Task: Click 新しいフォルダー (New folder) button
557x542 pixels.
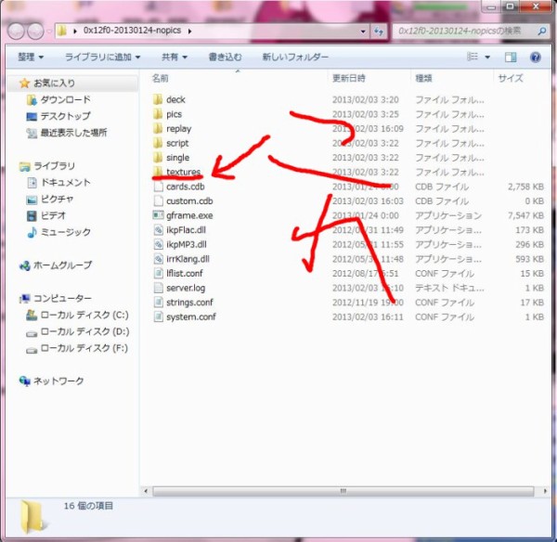Action: [x=294, y=57]
